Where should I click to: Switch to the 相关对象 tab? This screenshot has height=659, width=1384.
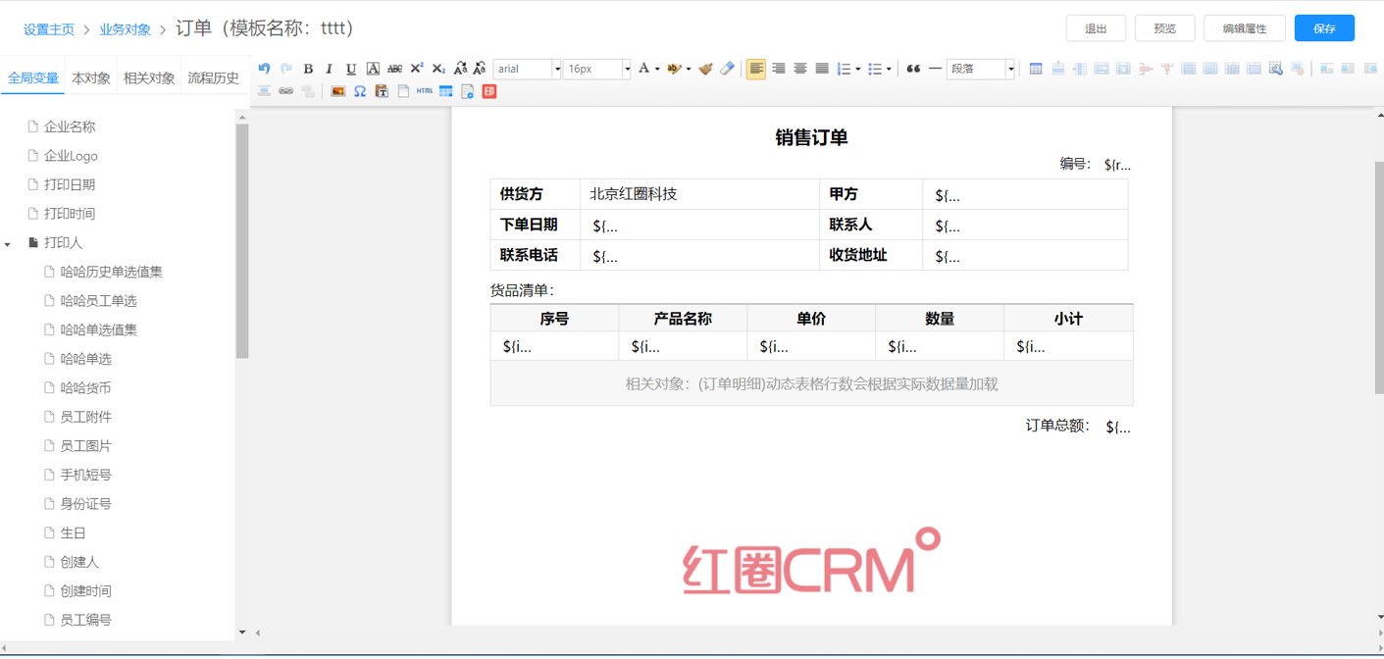[x=149, y=78]
